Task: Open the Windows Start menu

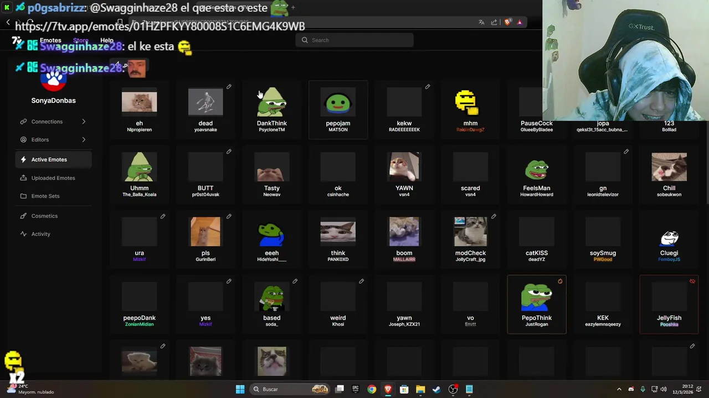Action: point(240,389)
